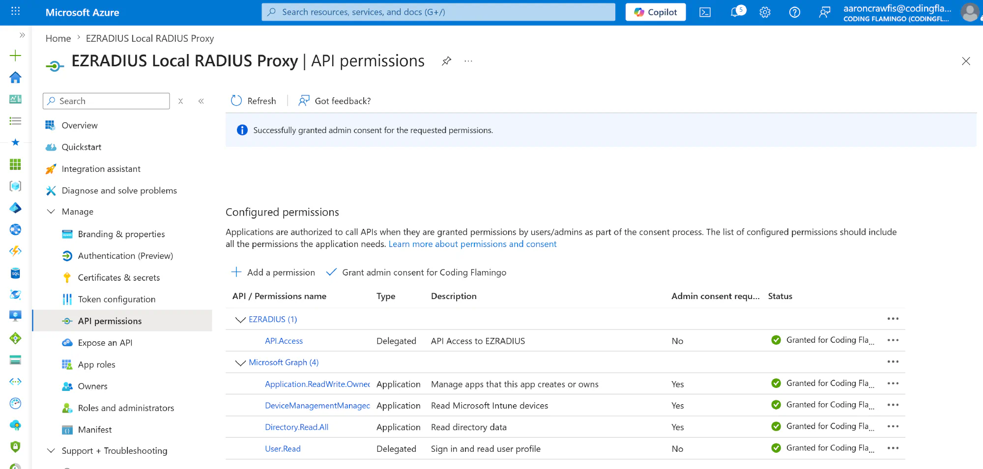Collapse the Microsoft Graph (4) group
Image resolution: width=983 pixels, height=469 pixels.
[240, 363]
